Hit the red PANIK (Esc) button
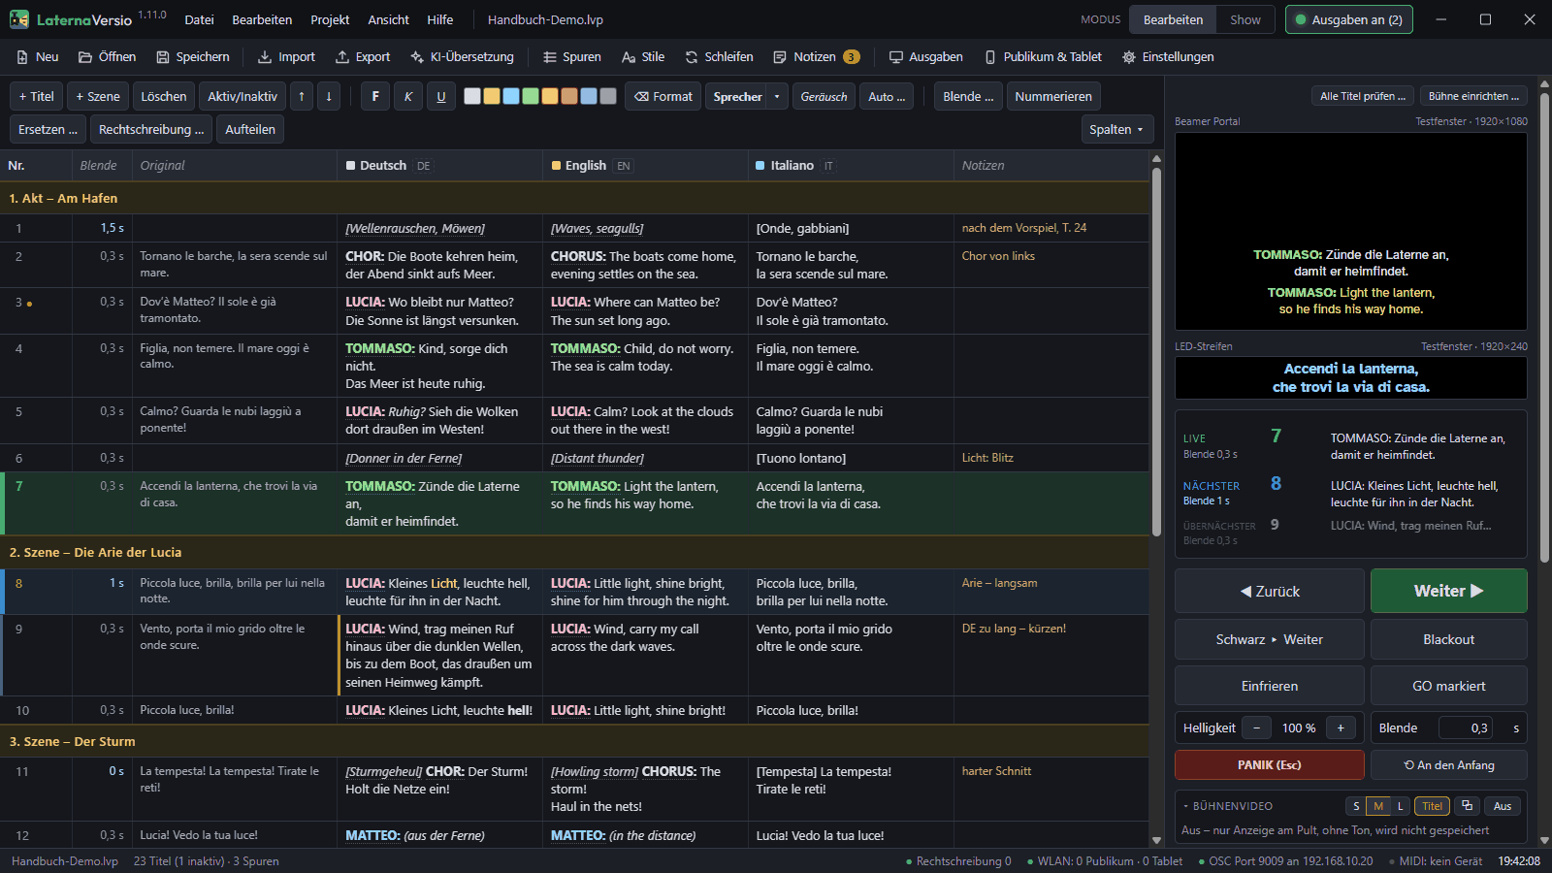Image resolution: width=1552 pixels, height=873 pixels. tap(1269, 765)
